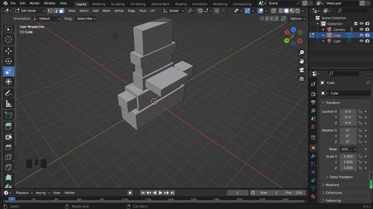The image size is (373, 209).
Task: Play the animation
Action: click(x=160, y=193)
